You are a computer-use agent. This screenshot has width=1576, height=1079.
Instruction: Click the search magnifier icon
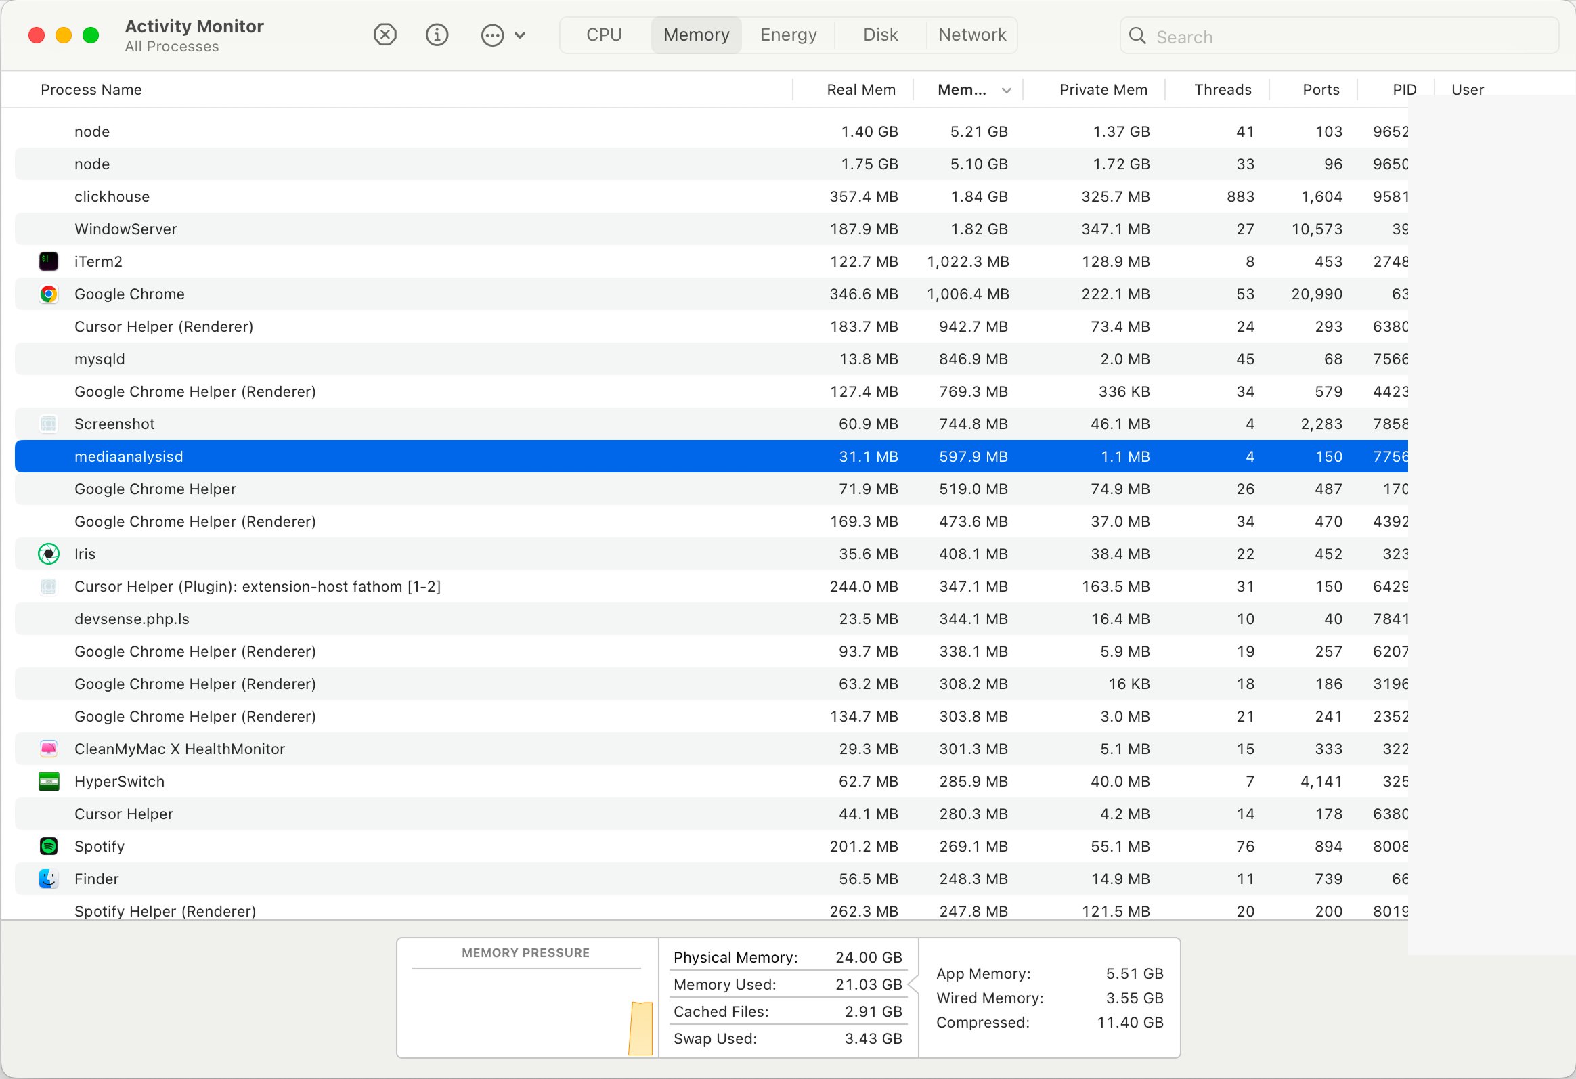[1137, 36]
